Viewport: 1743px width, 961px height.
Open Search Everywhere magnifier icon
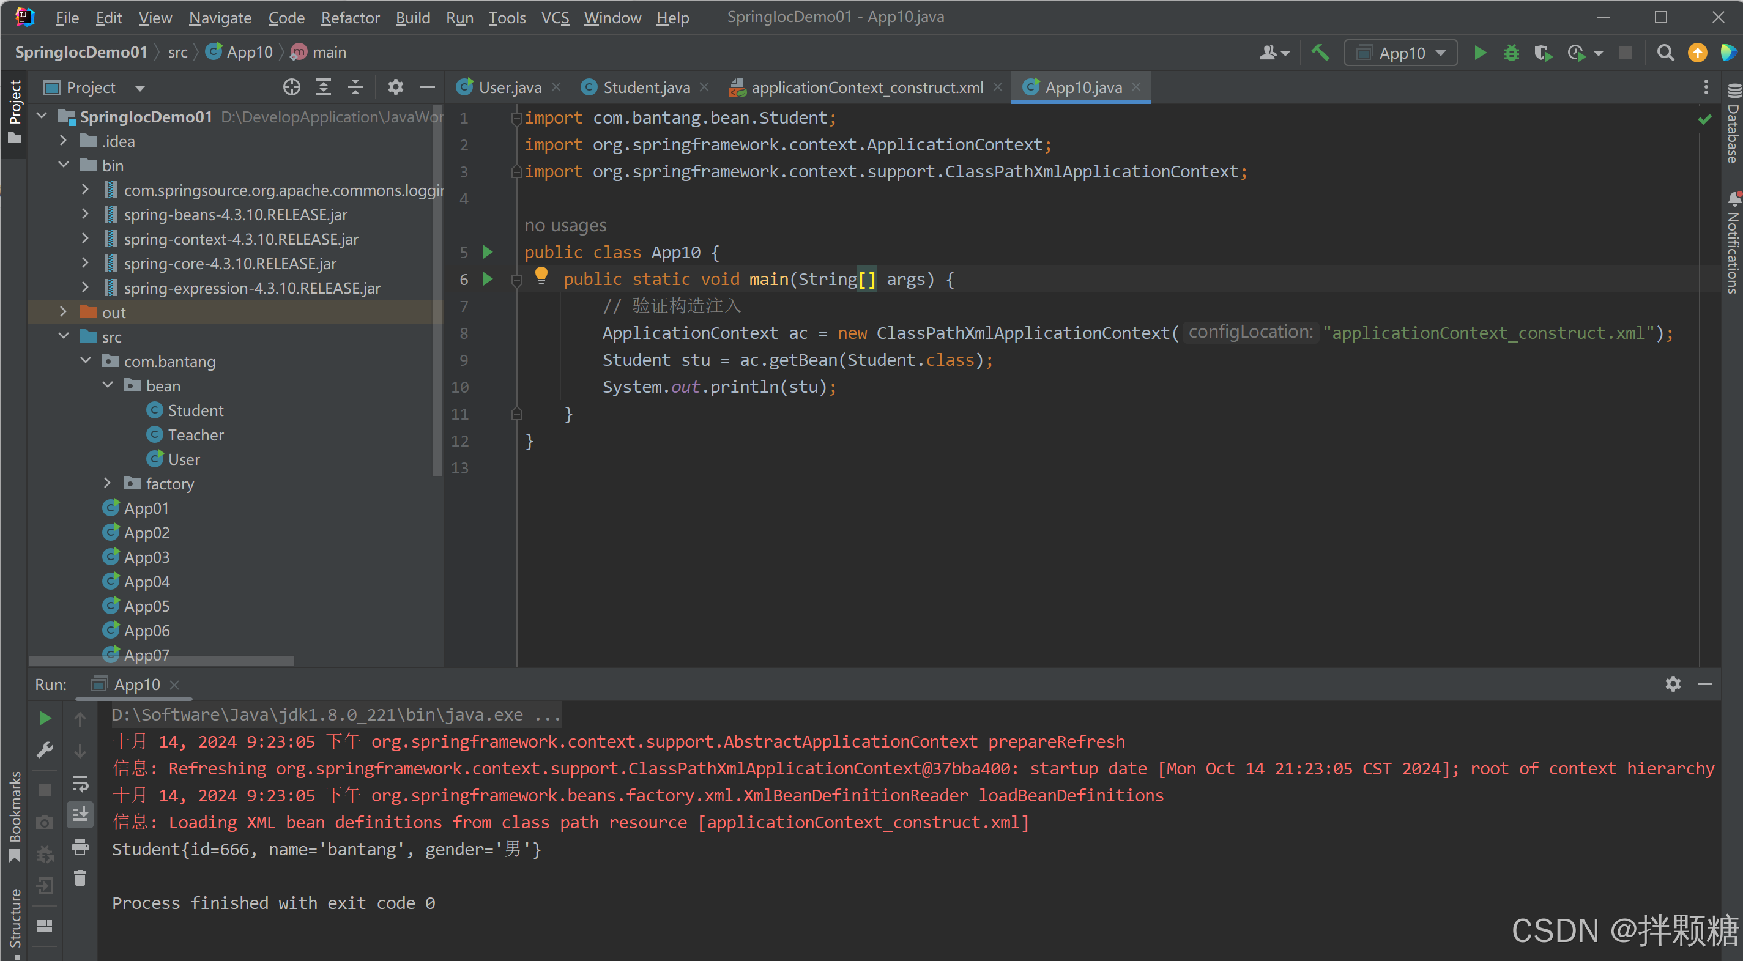[1665, 53]
